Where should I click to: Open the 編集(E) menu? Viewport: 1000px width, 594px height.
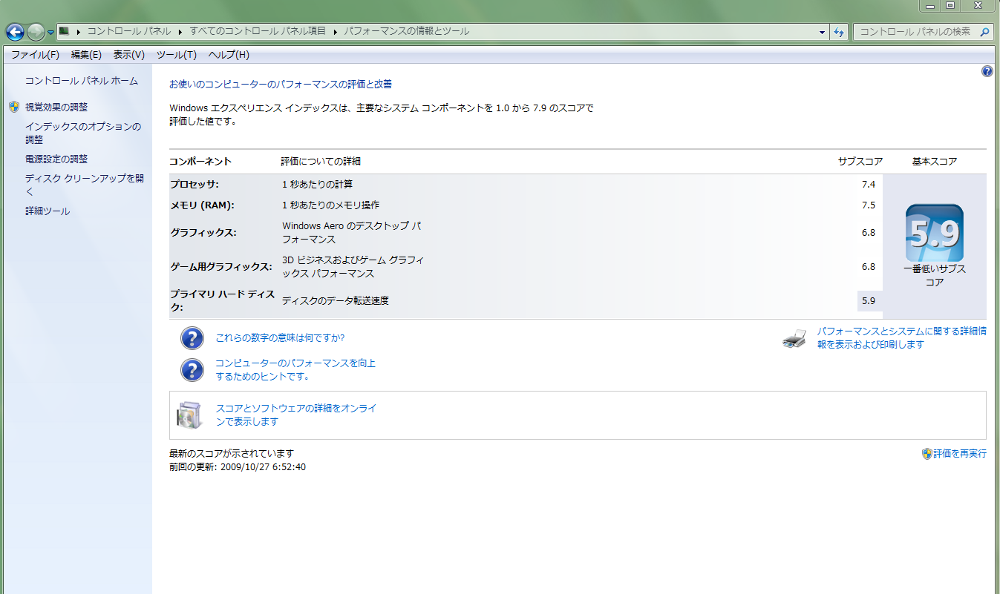(86, 55)
